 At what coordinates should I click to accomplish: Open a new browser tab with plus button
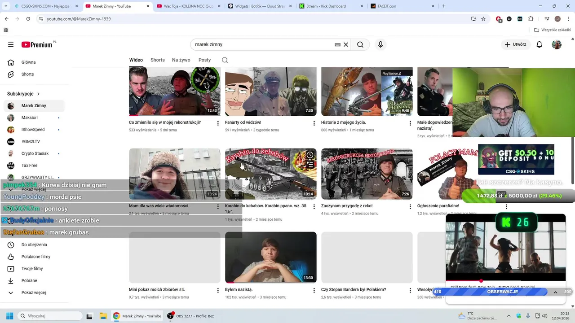pos(444,6)
